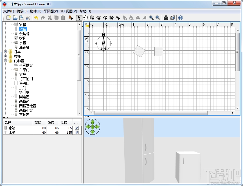Expand the 灯具 folder in catalog
This screenshot has height=186, width=243.
[x=6, y=52]
